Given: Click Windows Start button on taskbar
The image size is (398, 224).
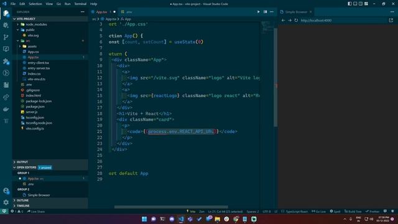Looking at the screenshot, I should pyautogui.click(x=144, y=219).
